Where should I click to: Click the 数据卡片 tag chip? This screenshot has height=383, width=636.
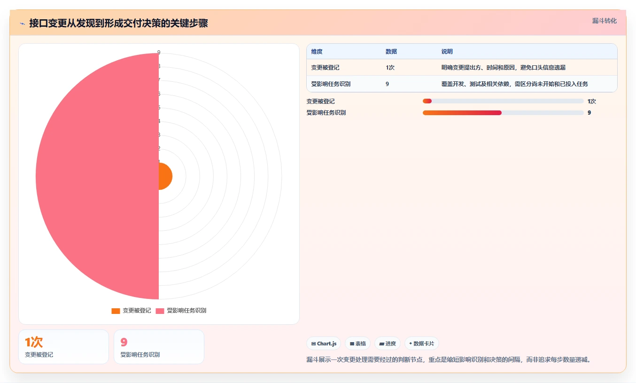pos(421,344)
